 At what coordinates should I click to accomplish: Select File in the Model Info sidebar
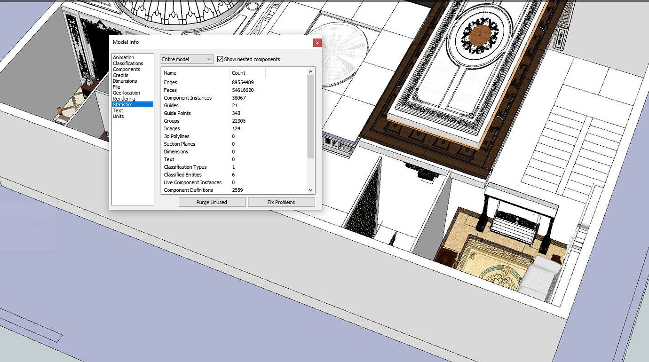pos(116,87)
